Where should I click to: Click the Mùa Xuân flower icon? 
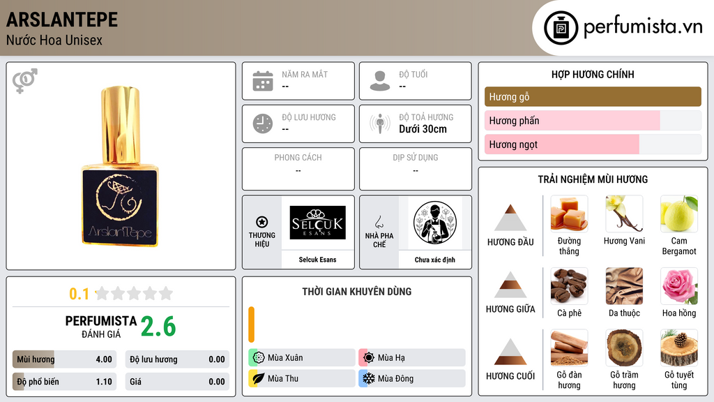coord(259,357)
